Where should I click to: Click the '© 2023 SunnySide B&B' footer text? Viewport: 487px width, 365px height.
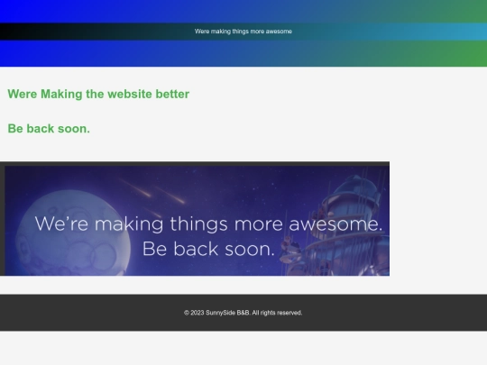243,313
